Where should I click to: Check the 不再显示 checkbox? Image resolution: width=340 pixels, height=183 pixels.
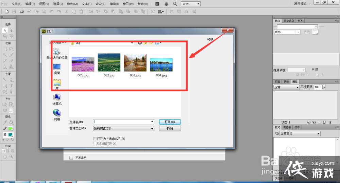(71, 158)
